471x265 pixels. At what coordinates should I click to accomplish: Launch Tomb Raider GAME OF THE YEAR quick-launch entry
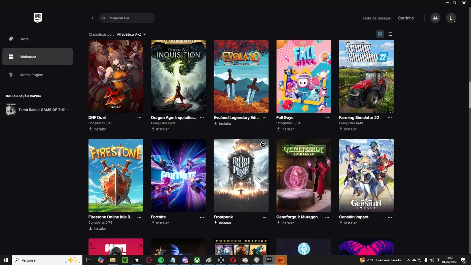38,110
